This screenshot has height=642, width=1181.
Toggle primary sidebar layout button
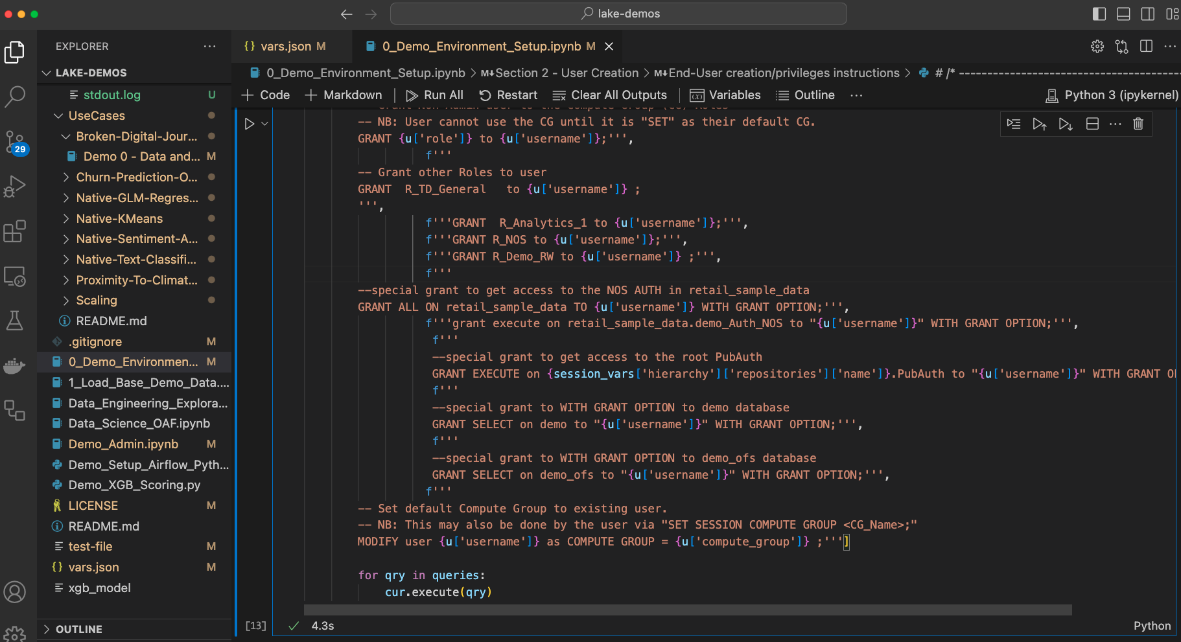(x=1099, y=14)
